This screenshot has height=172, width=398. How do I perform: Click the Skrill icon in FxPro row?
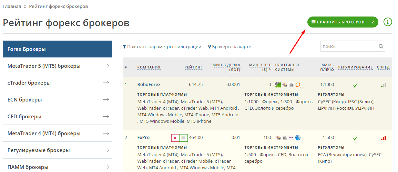pos(291,138)
